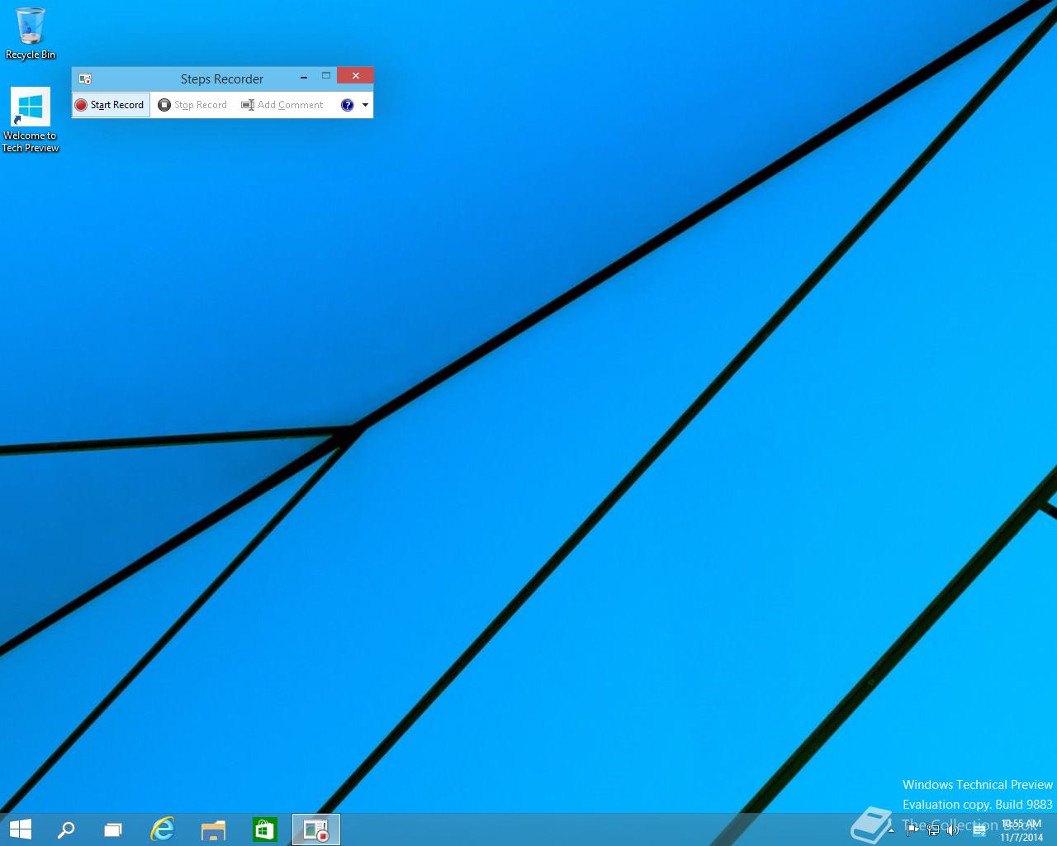The height and width of the screenshot is (846, 1057).
Task: Open the Windows Start menu
Action: [x=21, y=829]
